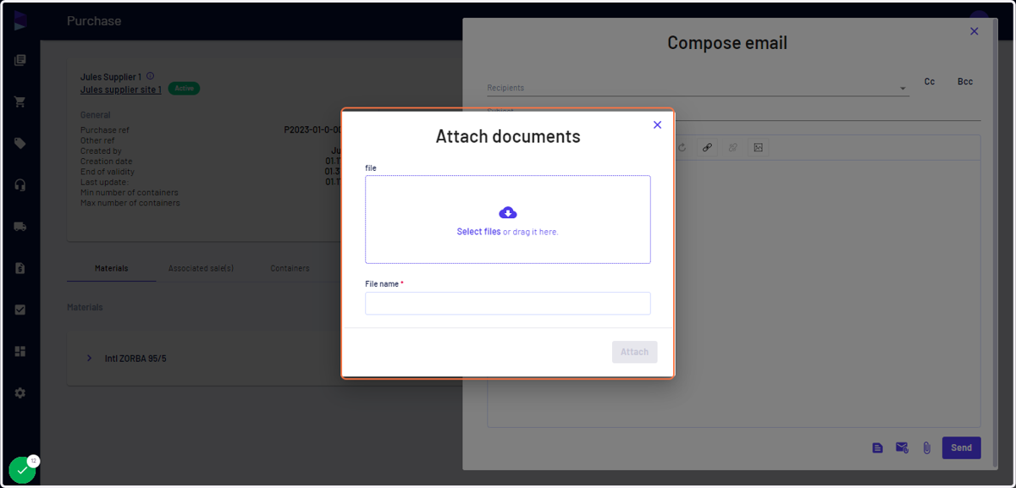The image size is (1016, 488).
Task: Click the remove link icon
Action: pos(733,147)
